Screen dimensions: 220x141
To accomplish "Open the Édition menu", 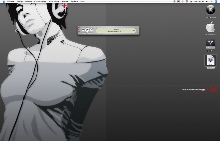I will pos(29,2).
